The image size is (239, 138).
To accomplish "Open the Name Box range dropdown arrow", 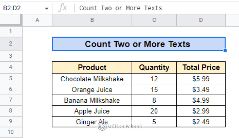I will [46, 8].
